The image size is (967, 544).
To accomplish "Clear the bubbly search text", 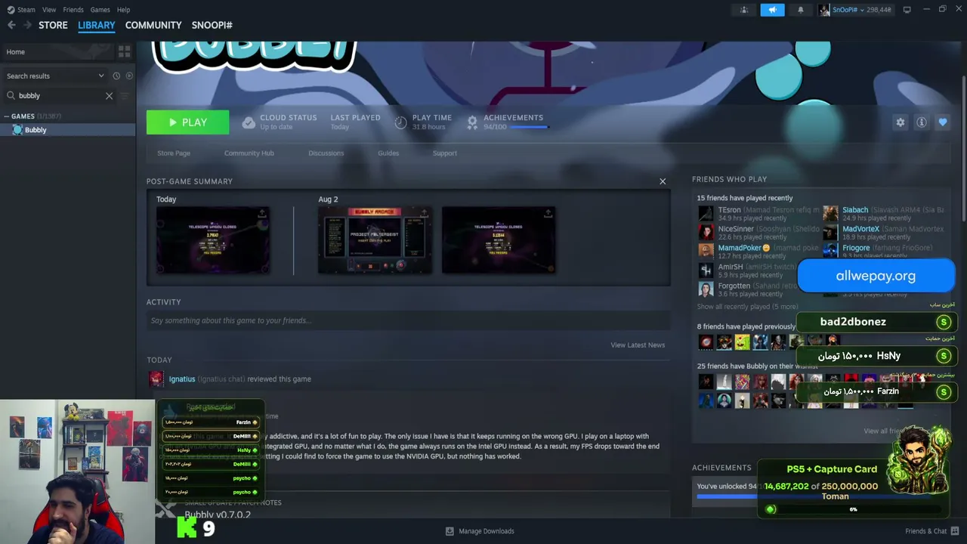I will [x=109, y=96].
